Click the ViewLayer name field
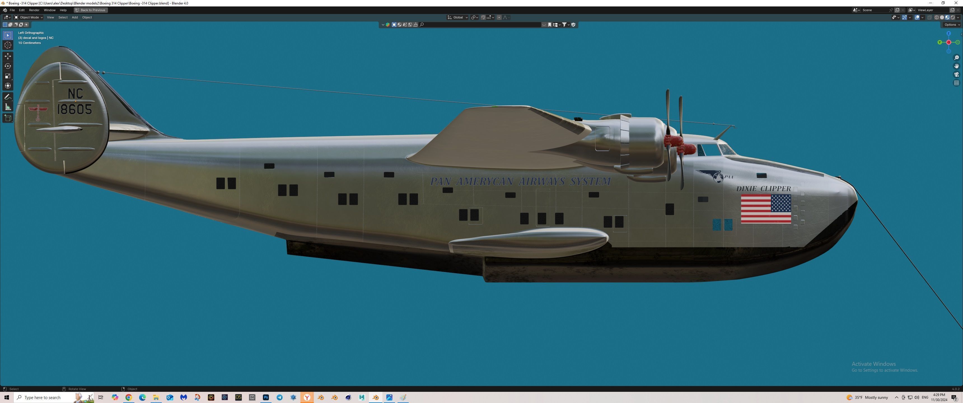 [x=933, y=10]
